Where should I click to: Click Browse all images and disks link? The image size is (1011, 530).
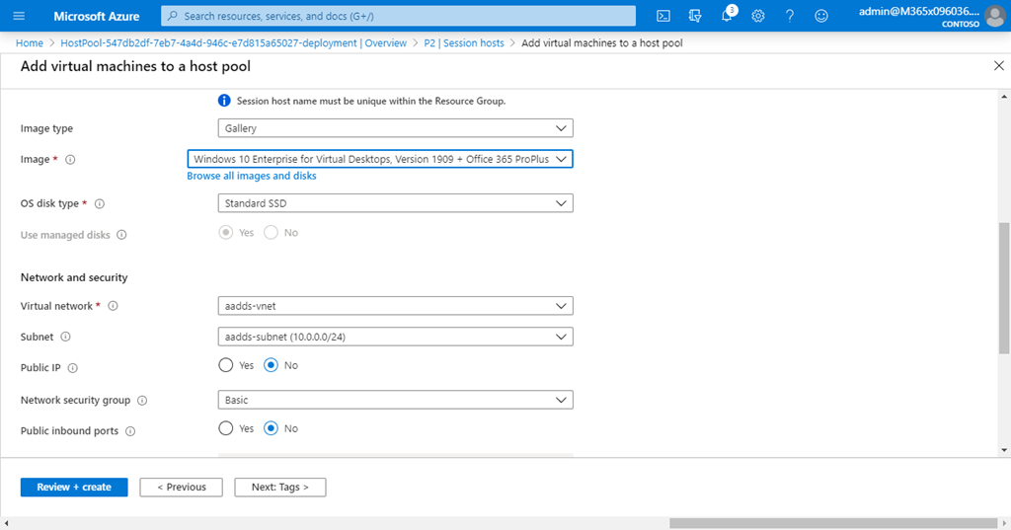click(x=252, y=176)
